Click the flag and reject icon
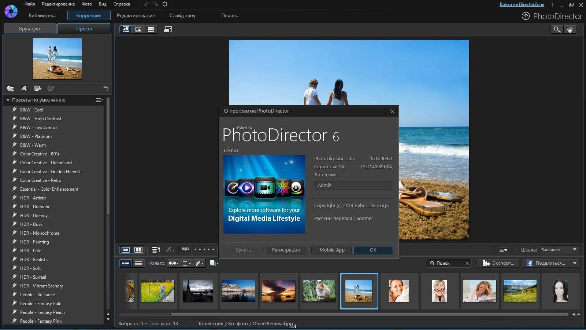Viewport: 586px width, 330px height. (x=185, y=250)
